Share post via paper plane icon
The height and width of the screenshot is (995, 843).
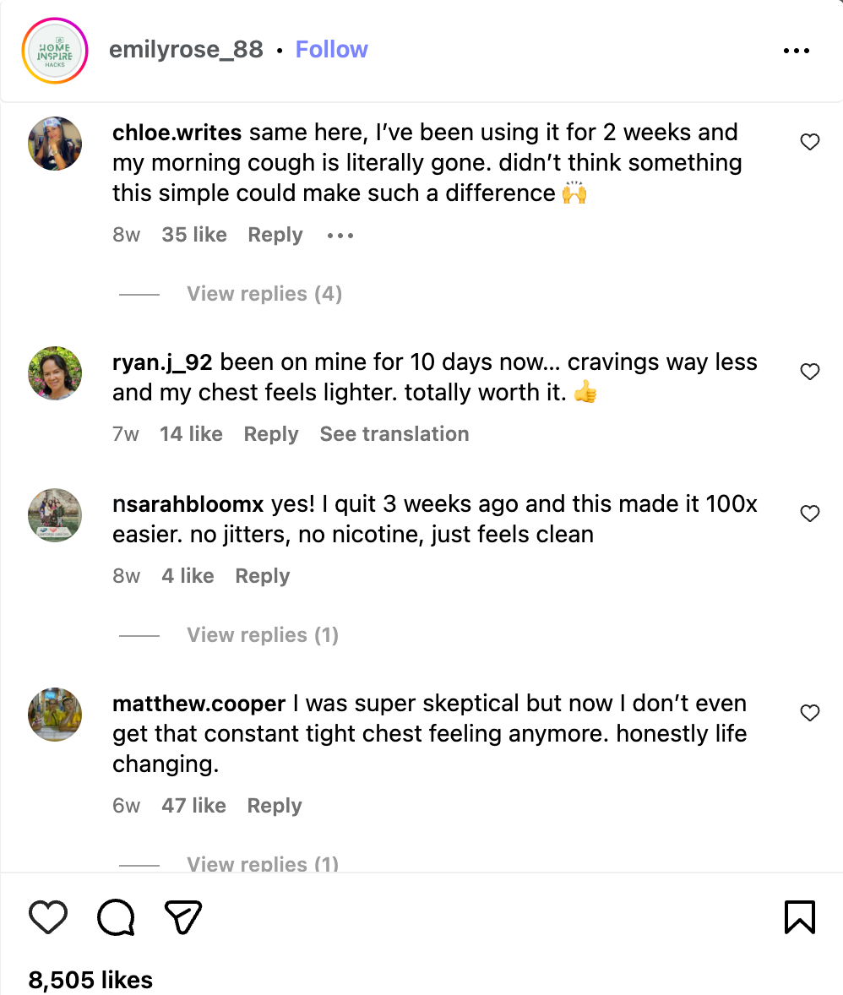[x=183, y=917]
